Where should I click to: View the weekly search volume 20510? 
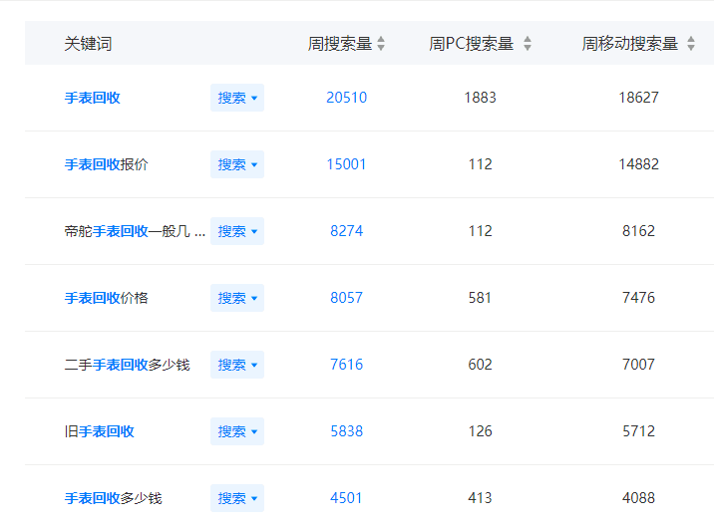click(x=346, y=98)
